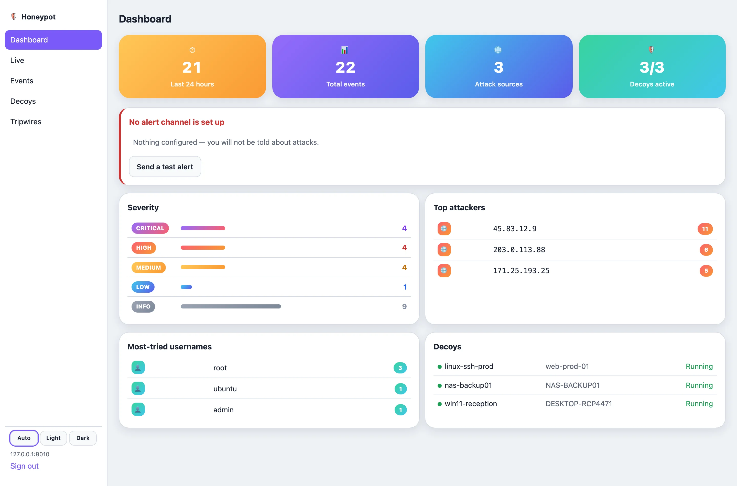The height and width of the screenshot is (486, 737).
Task: Click the green status dot for linux-ssh-prod
Action: click(439, 367)
